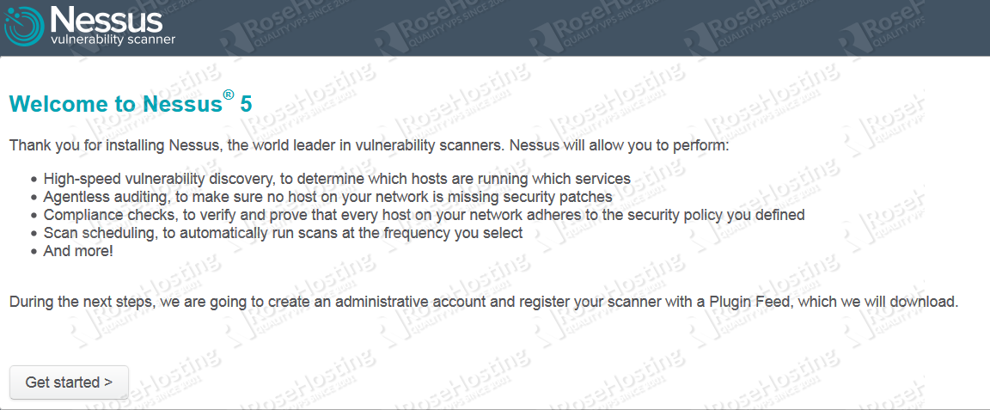This screenshot has width=990, height=410.
Task: Click the arrow symbol in Get started
Action: coord(108,382)
